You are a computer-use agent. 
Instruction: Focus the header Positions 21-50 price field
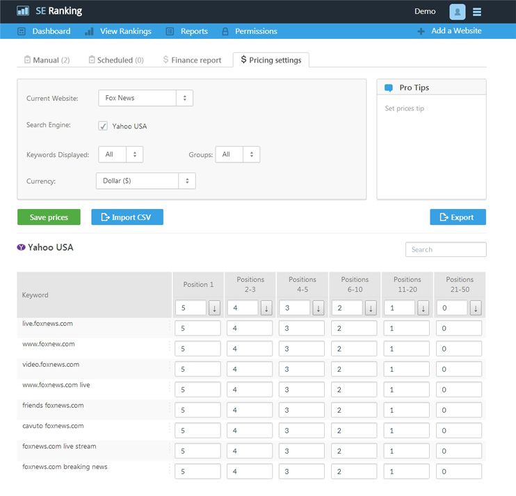coord(452,308)
